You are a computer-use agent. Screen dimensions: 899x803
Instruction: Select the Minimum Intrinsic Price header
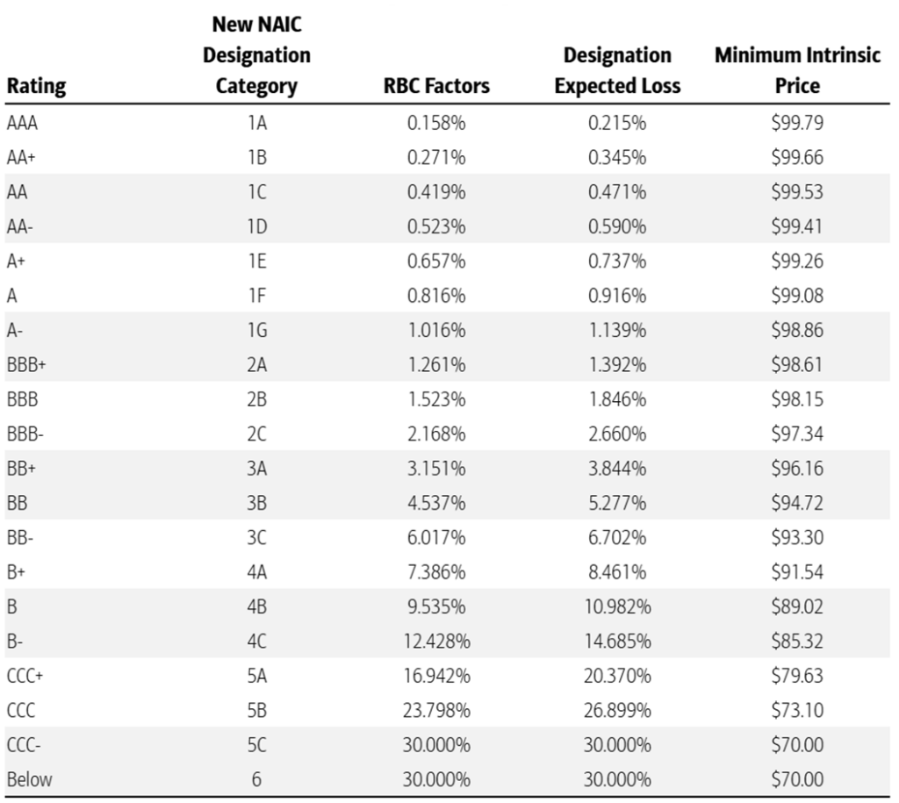click(797, 70)
